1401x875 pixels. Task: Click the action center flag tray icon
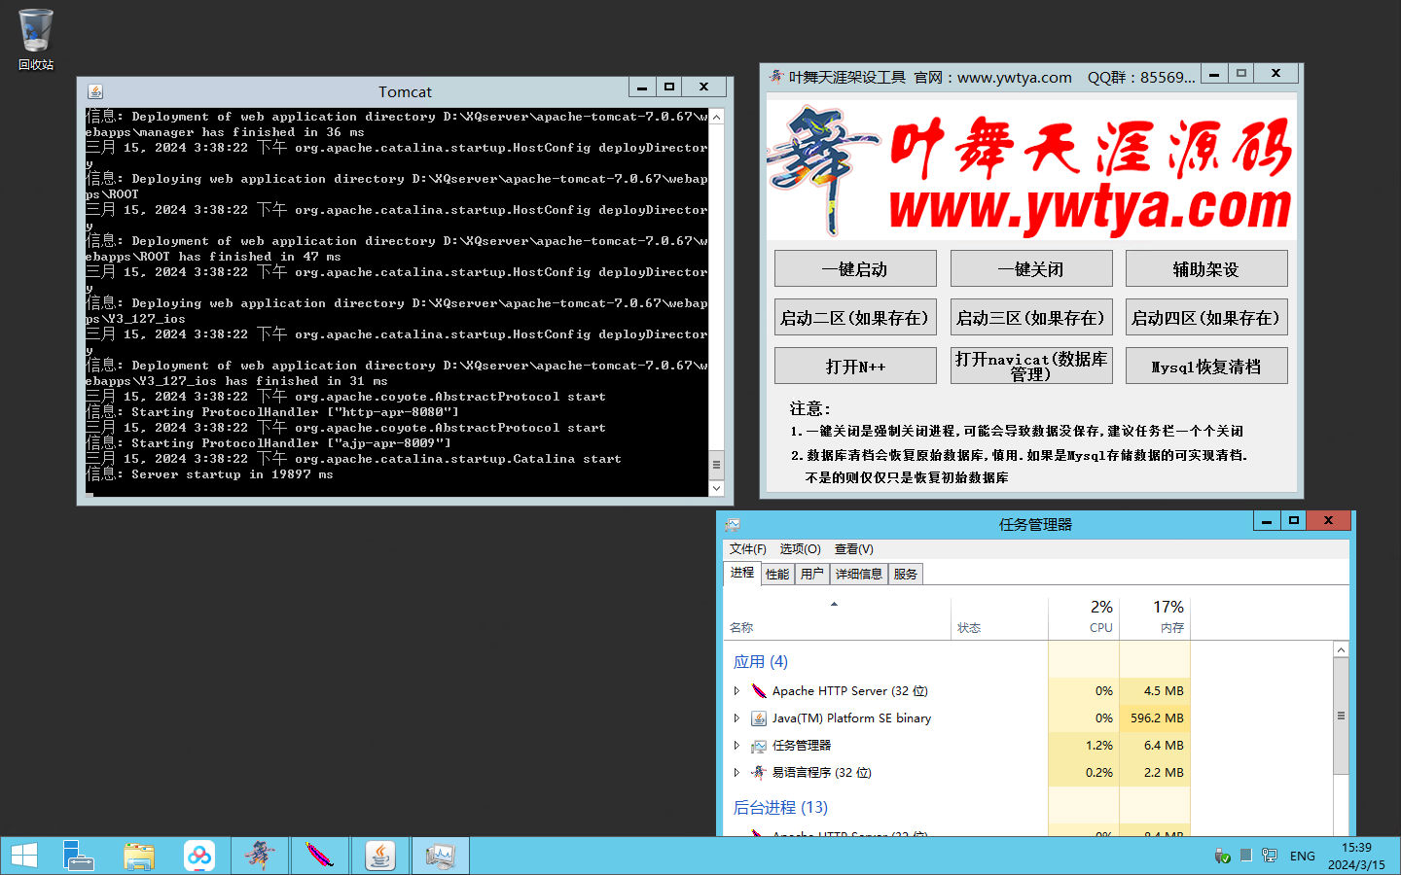[1245, 856]
